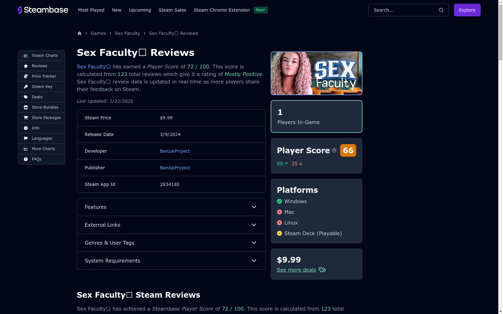Select the Price Tracker sidebar label
Image resolution: width=503 pixels, height=314 pixels.
coord(44,76)
